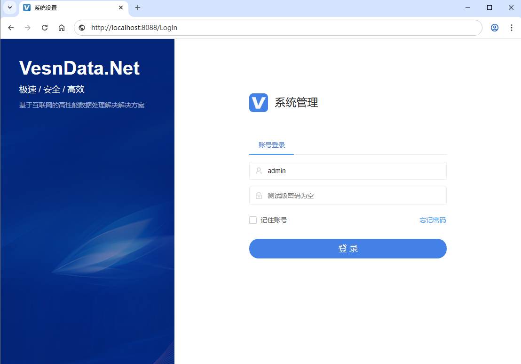The height and width of the screenshot is (364, 521).
Task: Open a new browser tab with the plus button
Action: pos(137,8)
